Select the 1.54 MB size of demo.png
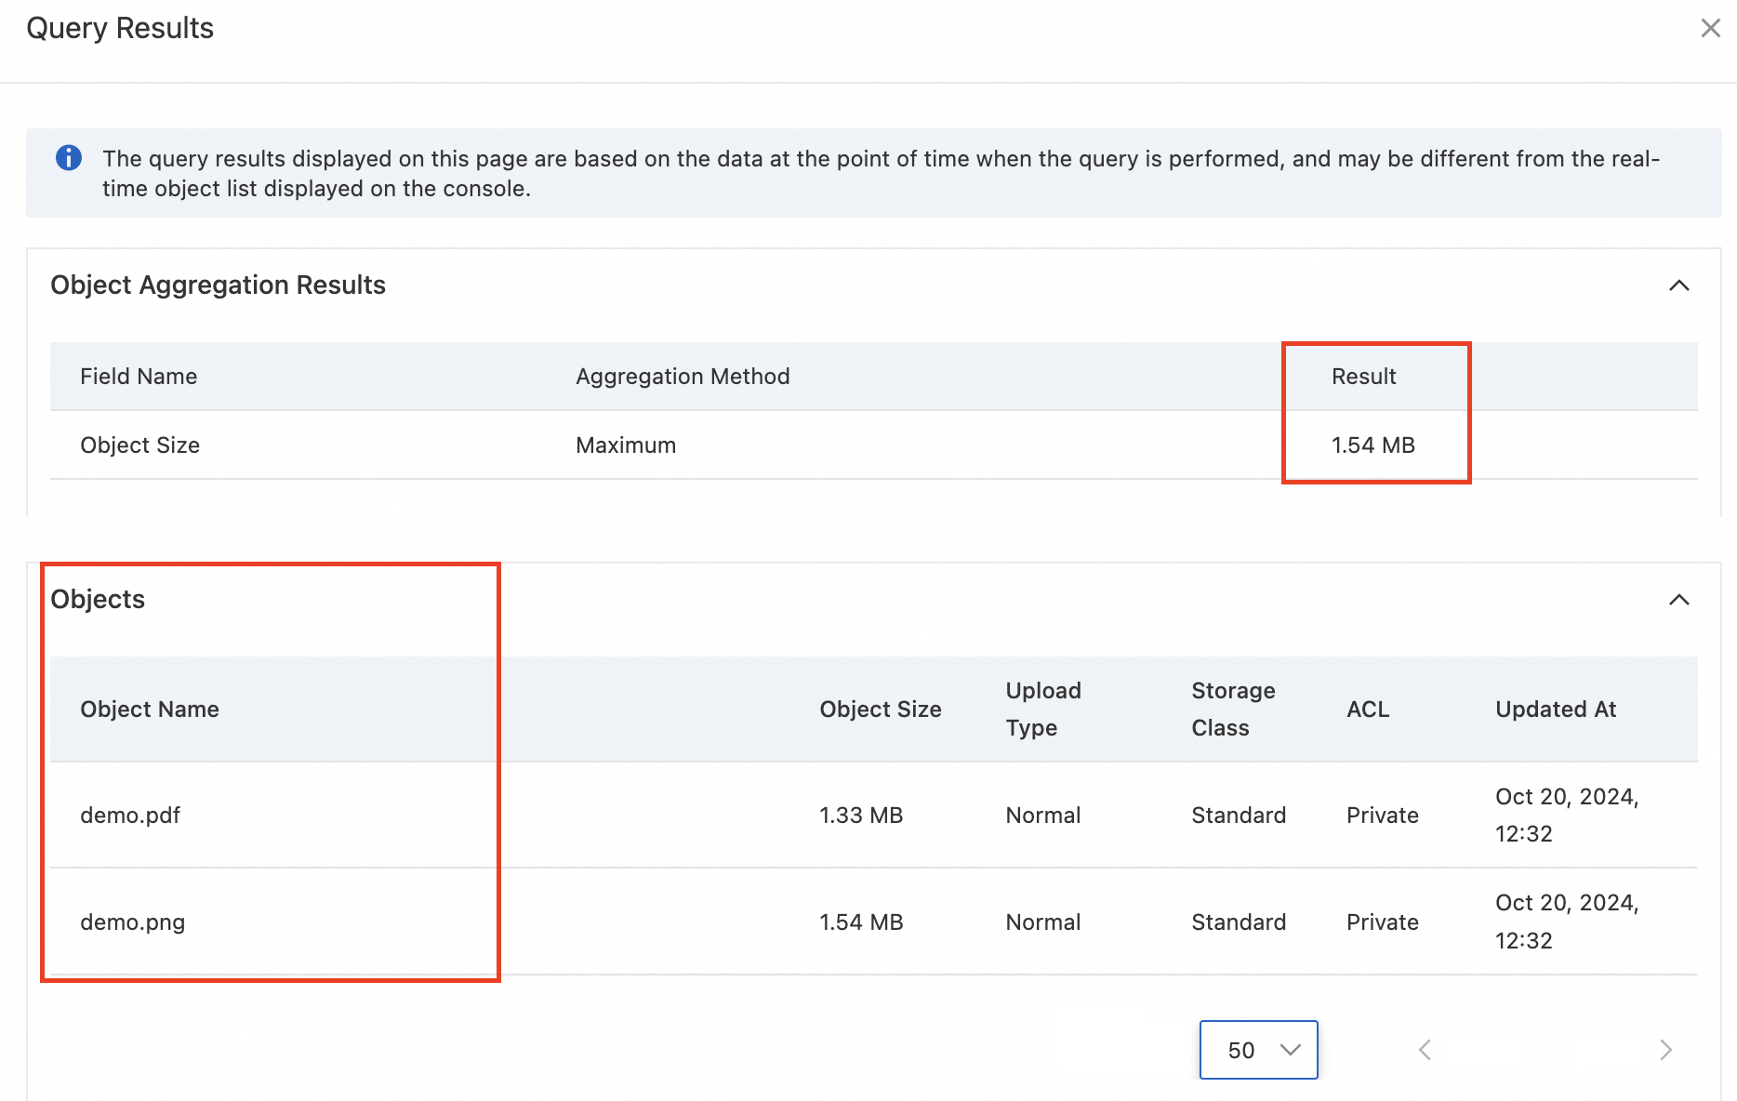Image resolution: width=1737 pixels, height=1101 pixels. pyautogui.click(x=861, y=922)
